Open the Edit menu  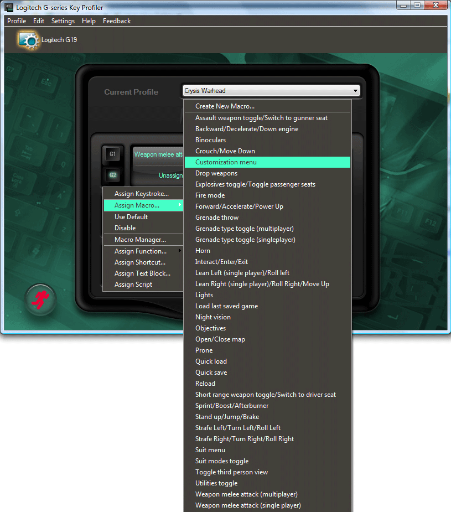pos(39,21)
